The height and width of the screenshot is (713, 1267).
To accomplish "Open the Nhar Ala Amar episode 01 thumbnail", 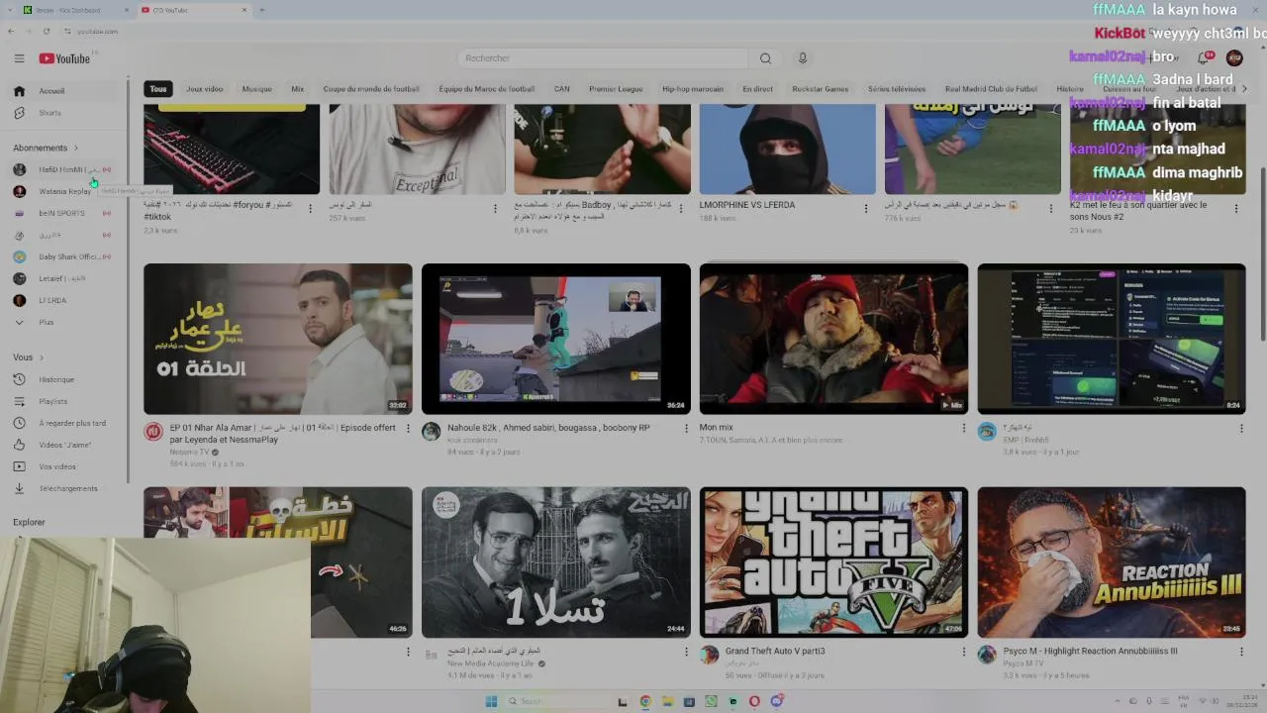I will [x=278, y=339].
